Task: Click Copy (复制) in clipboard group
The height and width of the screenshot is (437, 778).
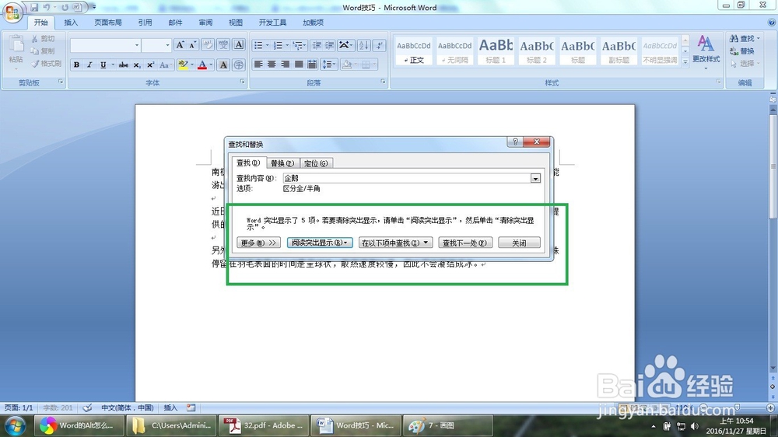Action: 43,51
